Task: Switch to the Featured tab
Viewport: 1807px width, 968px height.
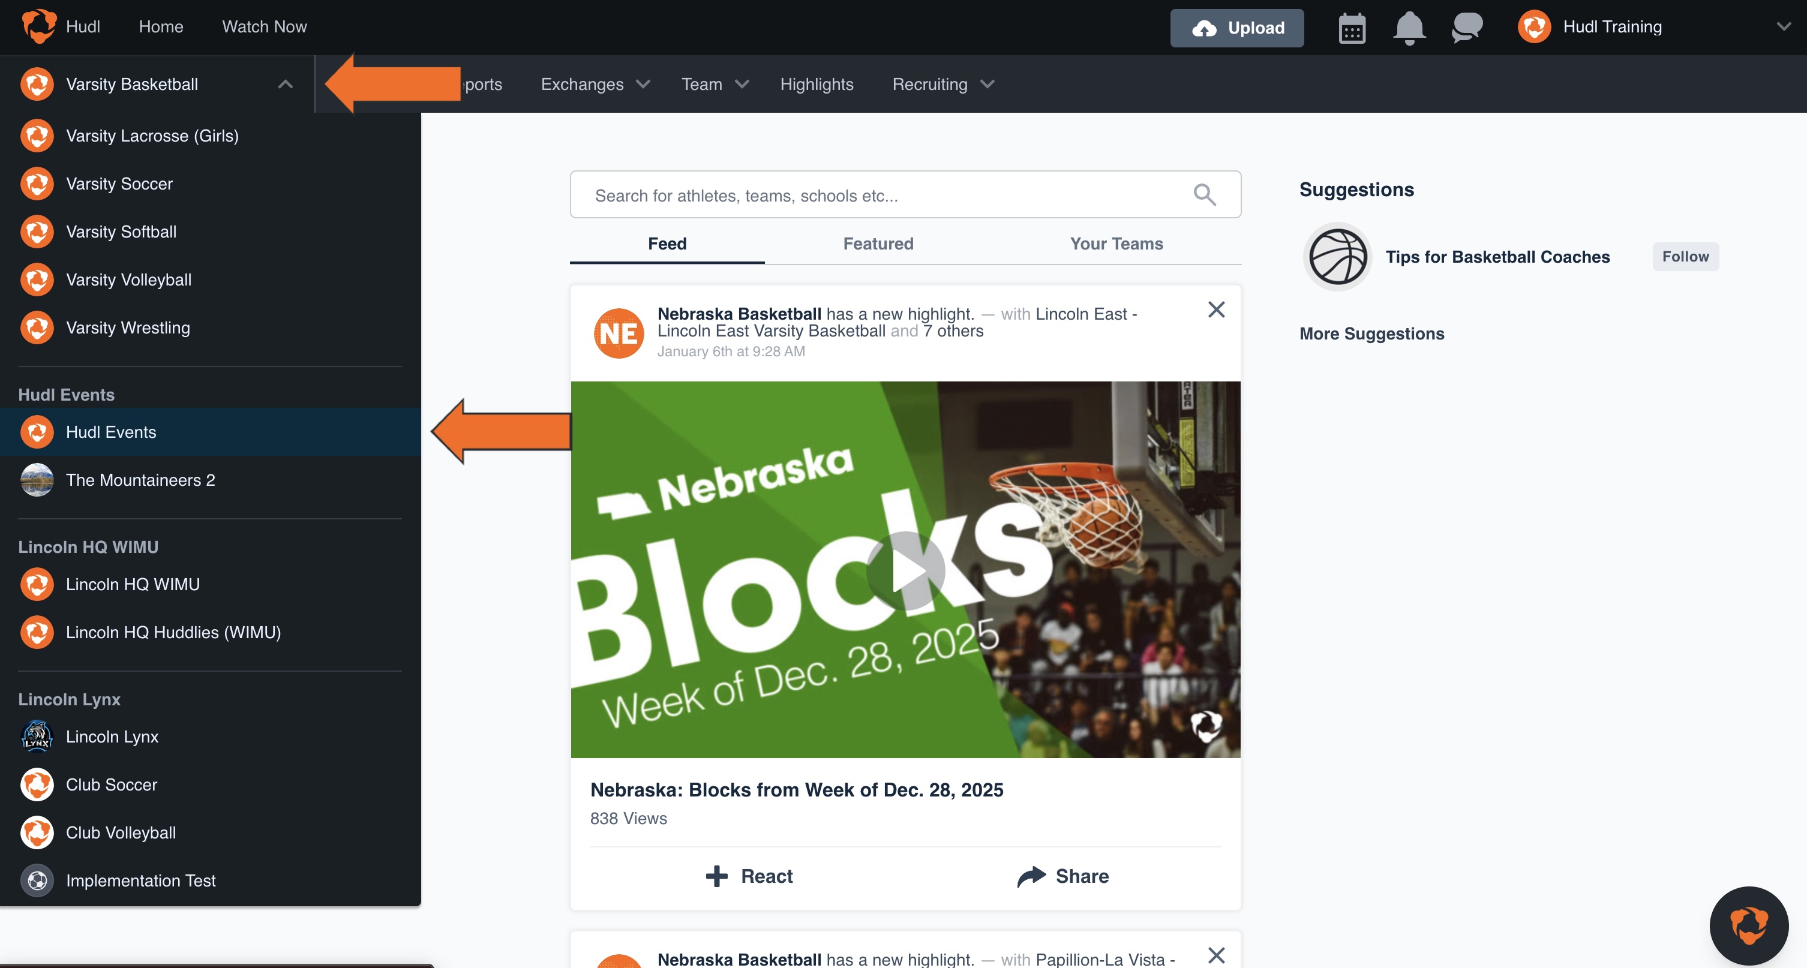Action: tap(878, 243)
